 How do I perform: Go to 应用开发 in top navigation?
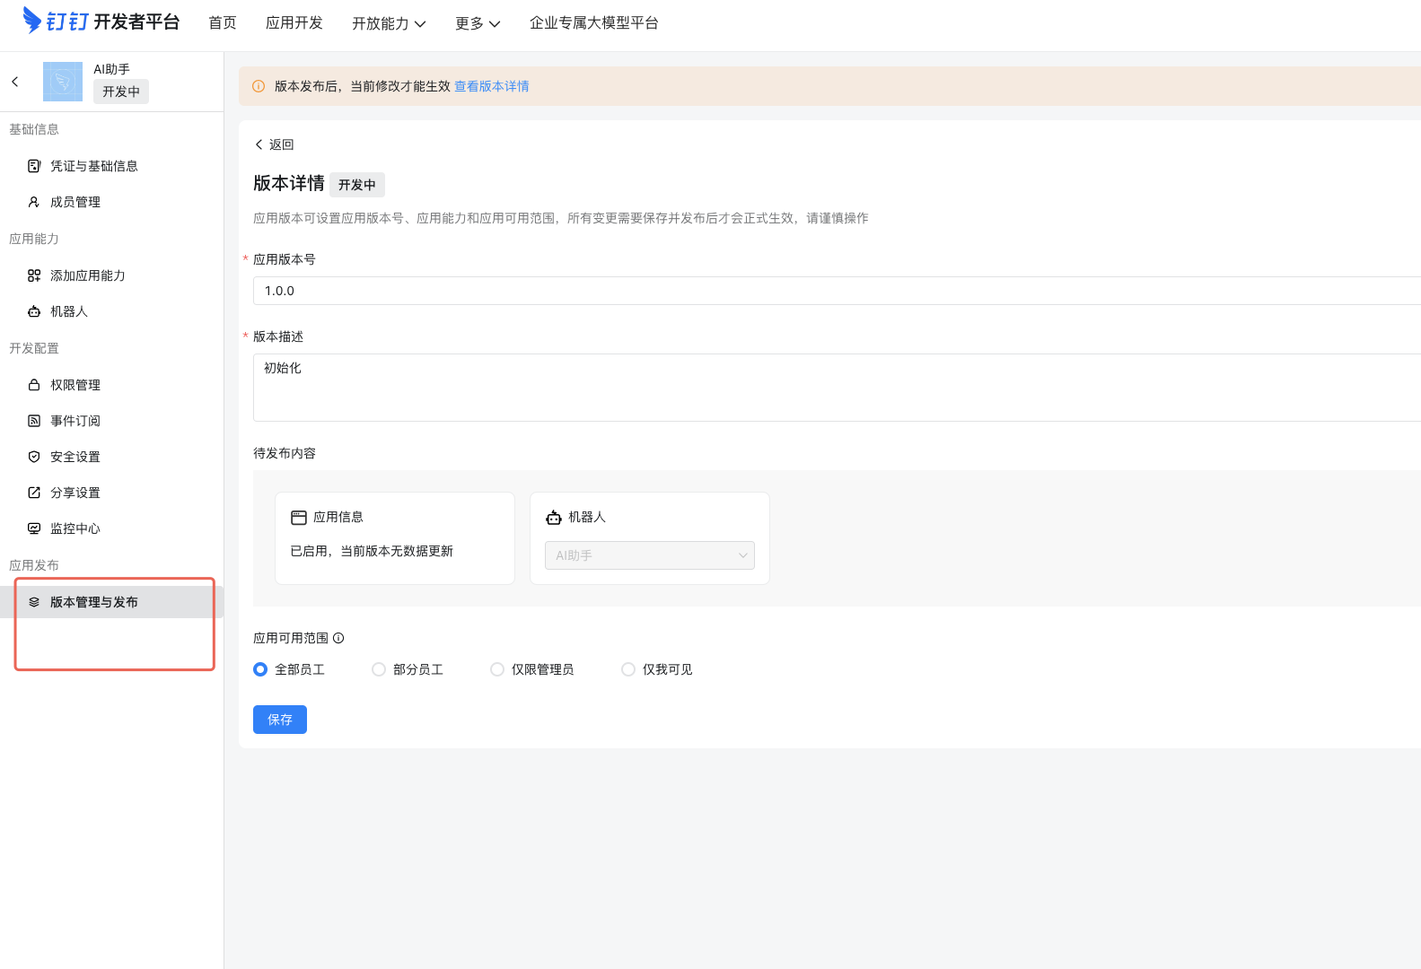[x=294, y=23]
